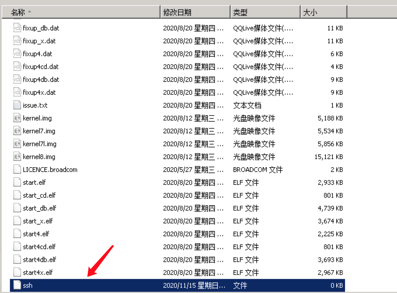Select the file name start4x.elf
The image size is (397, 293).
point(38,273)
